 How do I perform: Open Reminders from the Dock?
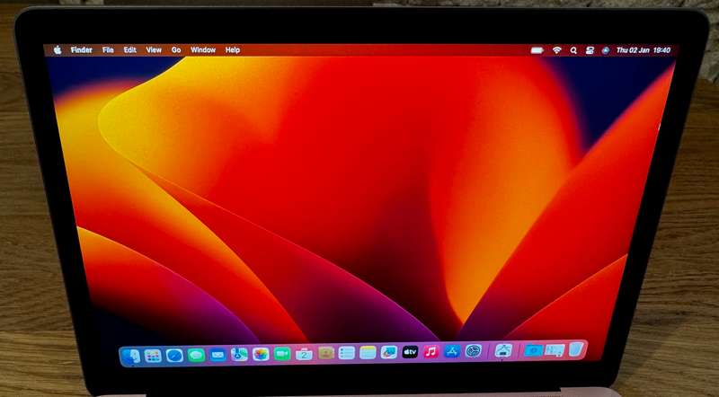click(347, 353)
